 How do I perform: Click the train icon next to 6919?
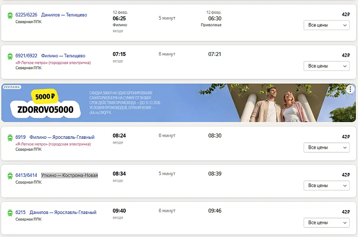coord(10,138)
